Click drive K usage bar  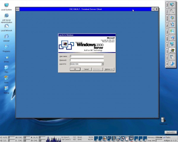point(42,137)
